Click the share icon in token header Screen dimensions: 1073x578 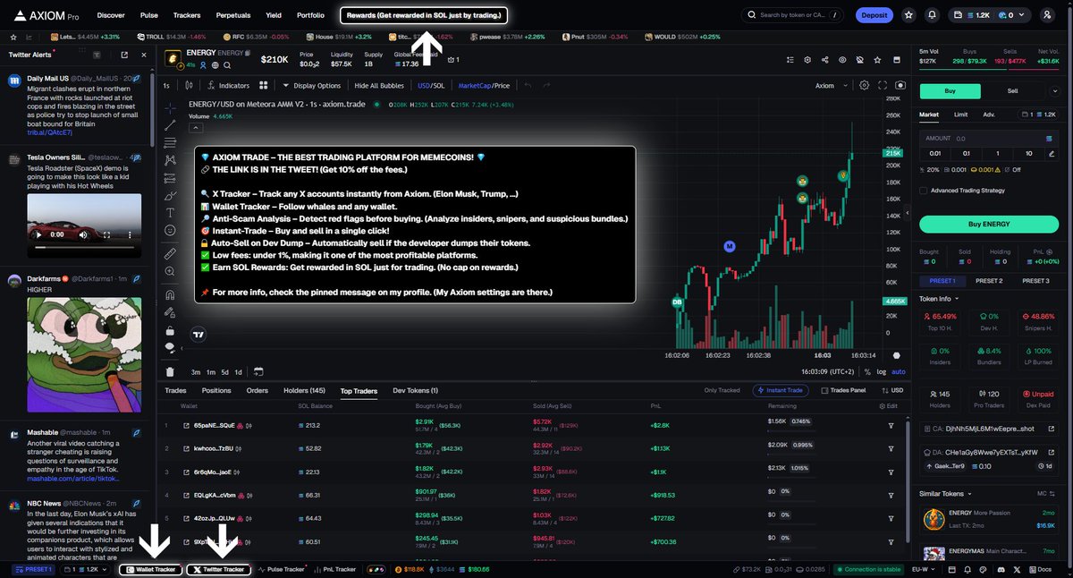tap(824, 60)
